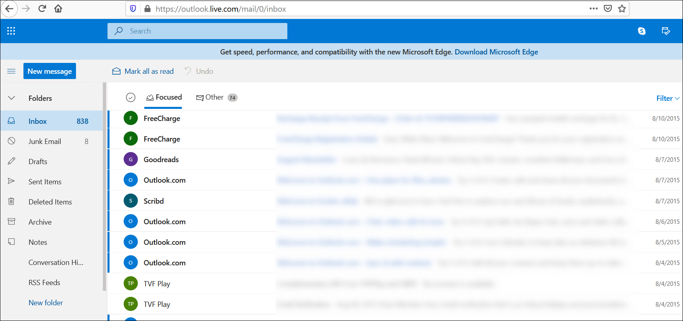Click the Other tab 74 count badge
683x321 pixels.
(x=232, y=98)
